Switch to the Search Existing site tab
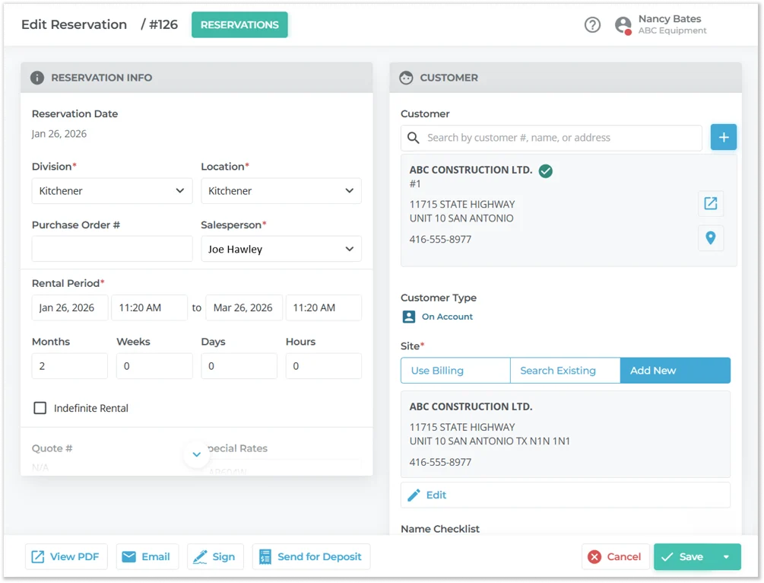The height and width of the screenshot is (583, 764). point(565,371)
